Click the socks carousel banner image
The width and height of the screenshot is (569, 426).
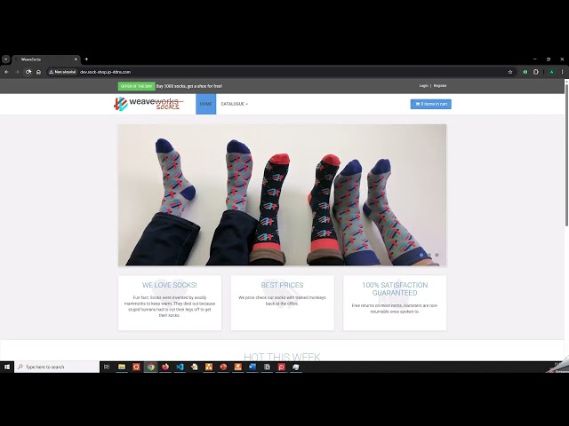click(x=283, y=195)
